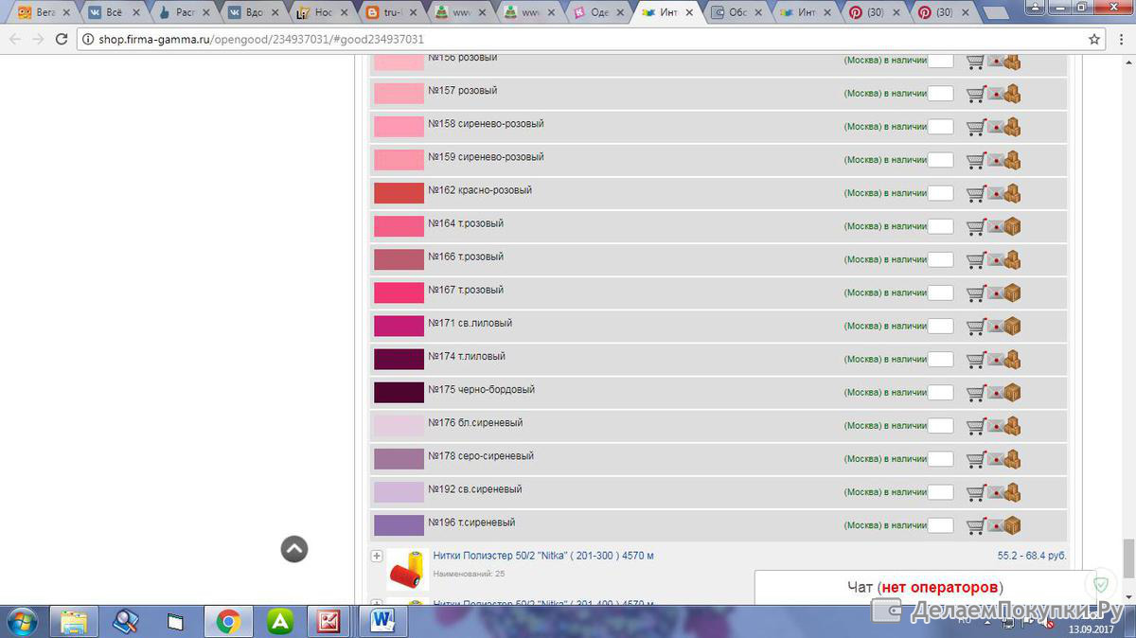
Task: Click the №162 красно-розовый color swatch
Action: [x=399, y=193]
